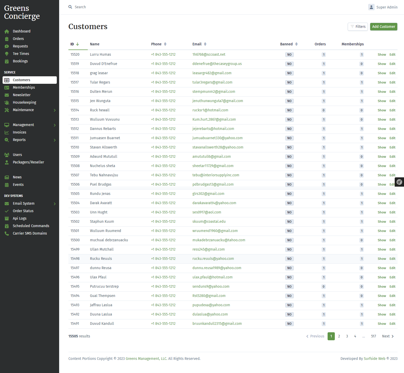Screen dimensions: 404x373
Task: Expand the Management submenu chevron
Action: pos(55,125)
